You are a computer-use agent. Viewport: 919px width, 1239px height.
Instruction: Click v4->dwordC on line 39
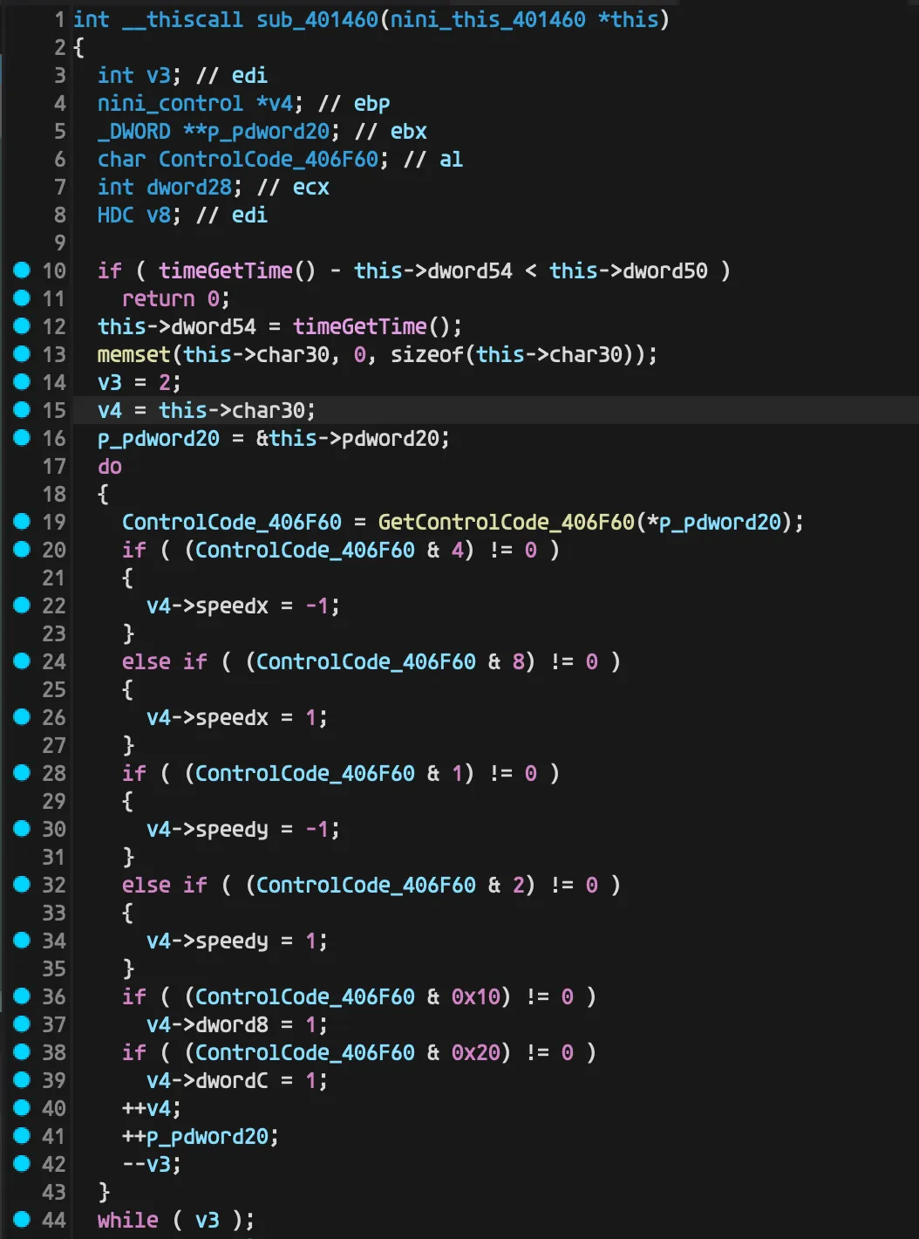208,1080
